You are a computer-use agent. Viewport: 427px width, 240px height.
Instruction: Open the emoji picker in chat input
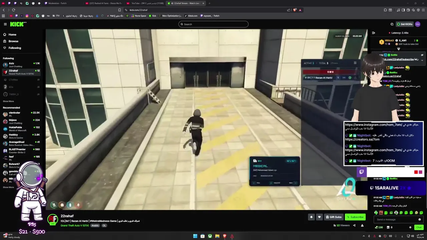coord(419,219)
